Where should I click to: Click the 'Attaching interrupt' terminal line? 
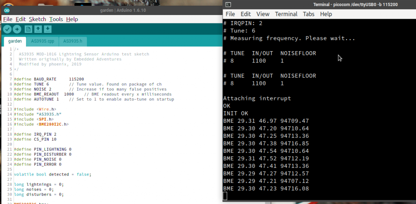coord(257,98)
